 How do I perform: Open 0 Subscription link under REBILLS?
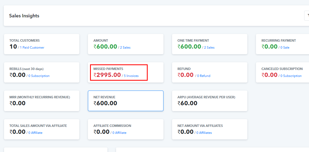39,76
